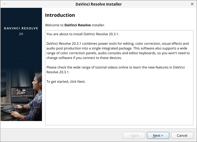This screenshot has height=142, width=197.
Task: Click the version number 20 in sidebar
Action: (21, 34)
